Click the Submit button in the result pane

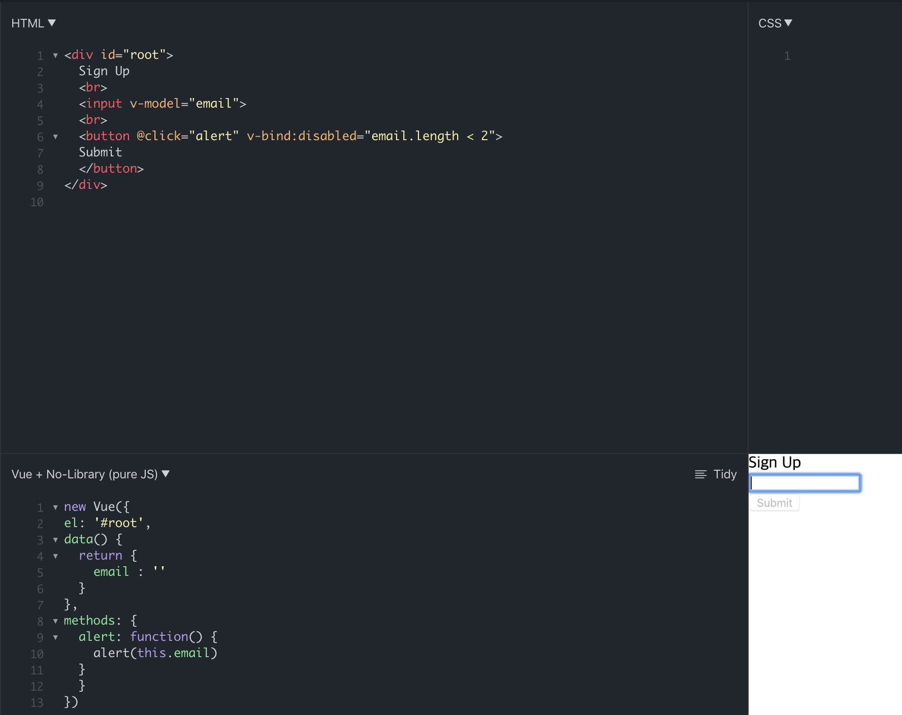pyautogui.click(x=775, y=503)
